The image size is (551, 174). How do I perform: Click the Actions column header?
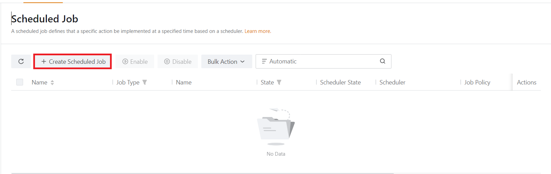pyautogui.click(x=526, y=82)
